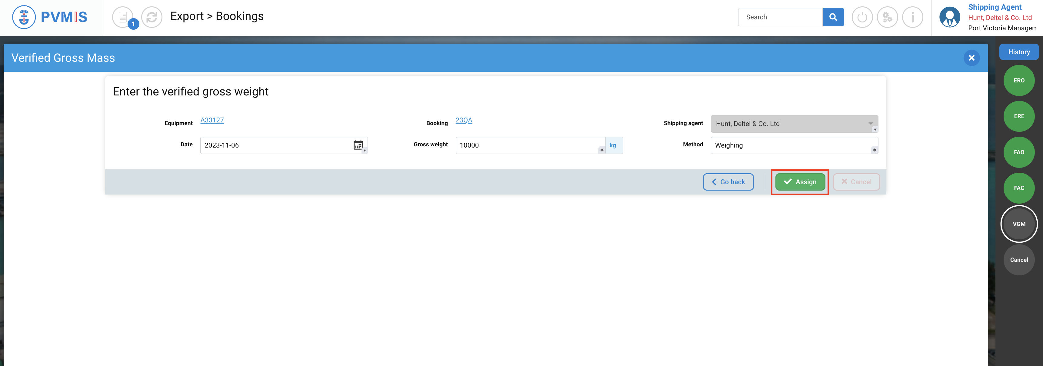The width and height of the screenshot is (1043, 366).
Task: Expand the Shipping agent dropdown
Action: pos(794,124)
